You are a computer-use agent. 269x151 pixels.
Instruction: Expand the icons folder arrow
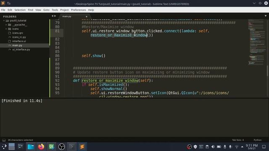(6, 29)
